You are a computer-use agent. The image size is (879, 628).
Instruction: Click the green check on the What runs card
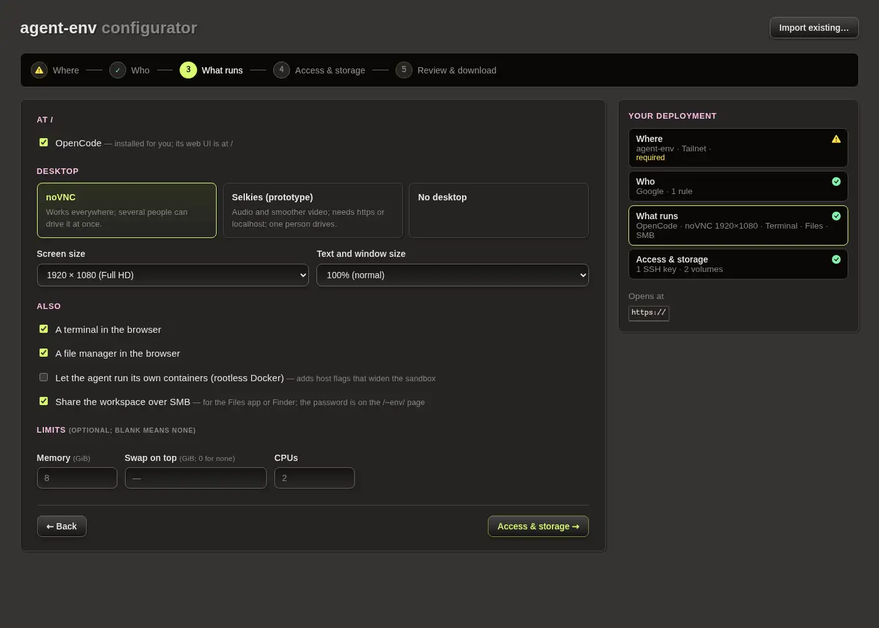click(x=836, y=216)
